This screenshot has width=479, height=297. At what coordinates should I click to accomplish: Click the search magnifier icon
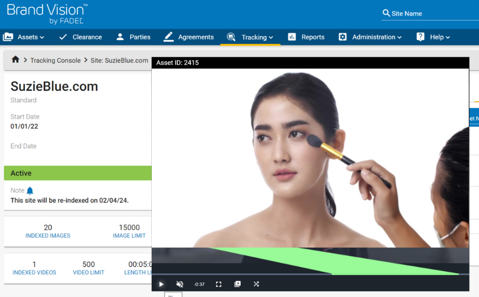tap(386, 13)
